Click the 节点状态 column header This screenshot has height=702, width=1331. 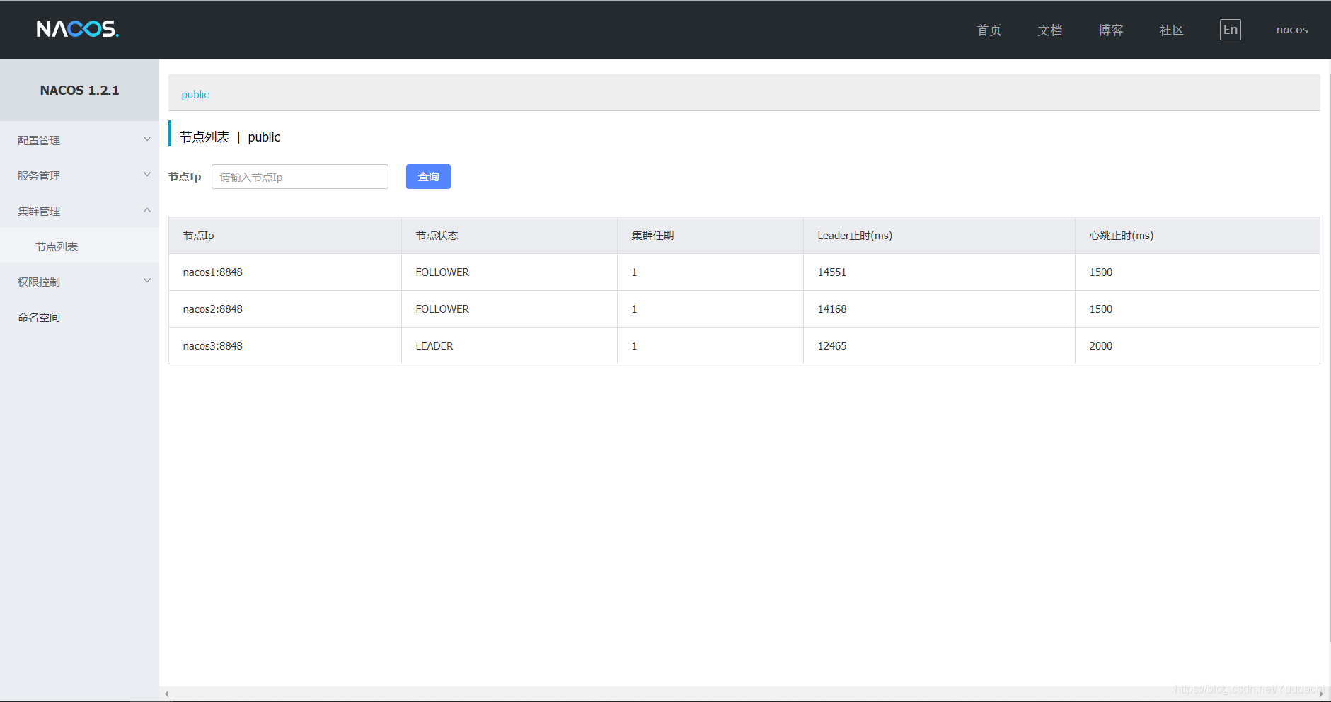tap(509, 236)
